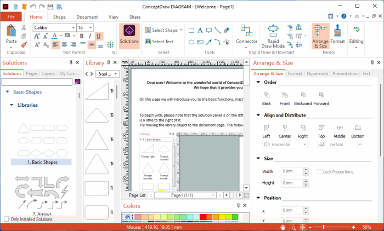Select the hand pan tool in status bar
Screen dimensions: 384x231
[x=283, y=227]
